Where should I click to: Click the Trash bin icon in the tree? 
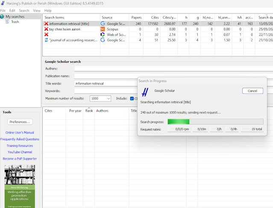[x=7, y=22]
